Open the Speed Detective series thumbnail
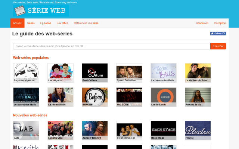This screenshot has width=239, height=149. pos(129,73)
